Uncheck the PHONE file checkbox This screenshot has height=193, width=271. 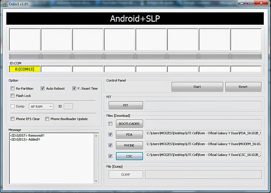(110, 145)
